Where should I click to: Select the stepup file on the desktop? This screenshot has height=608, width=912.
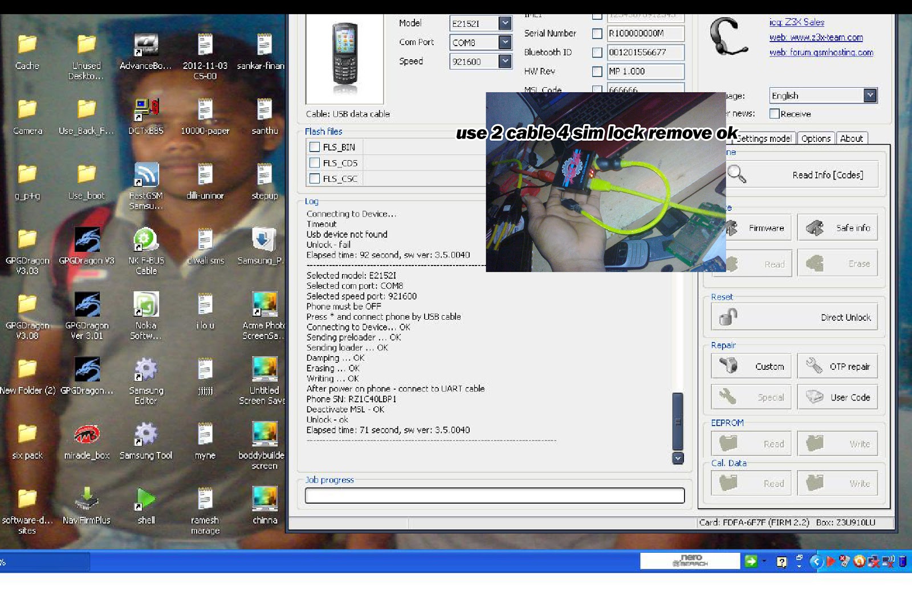coord(265,181)
